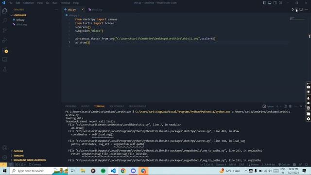This screenshot has width=311, height=175.
Task: Open the Help menu
Action: click(x=76, y=3)
